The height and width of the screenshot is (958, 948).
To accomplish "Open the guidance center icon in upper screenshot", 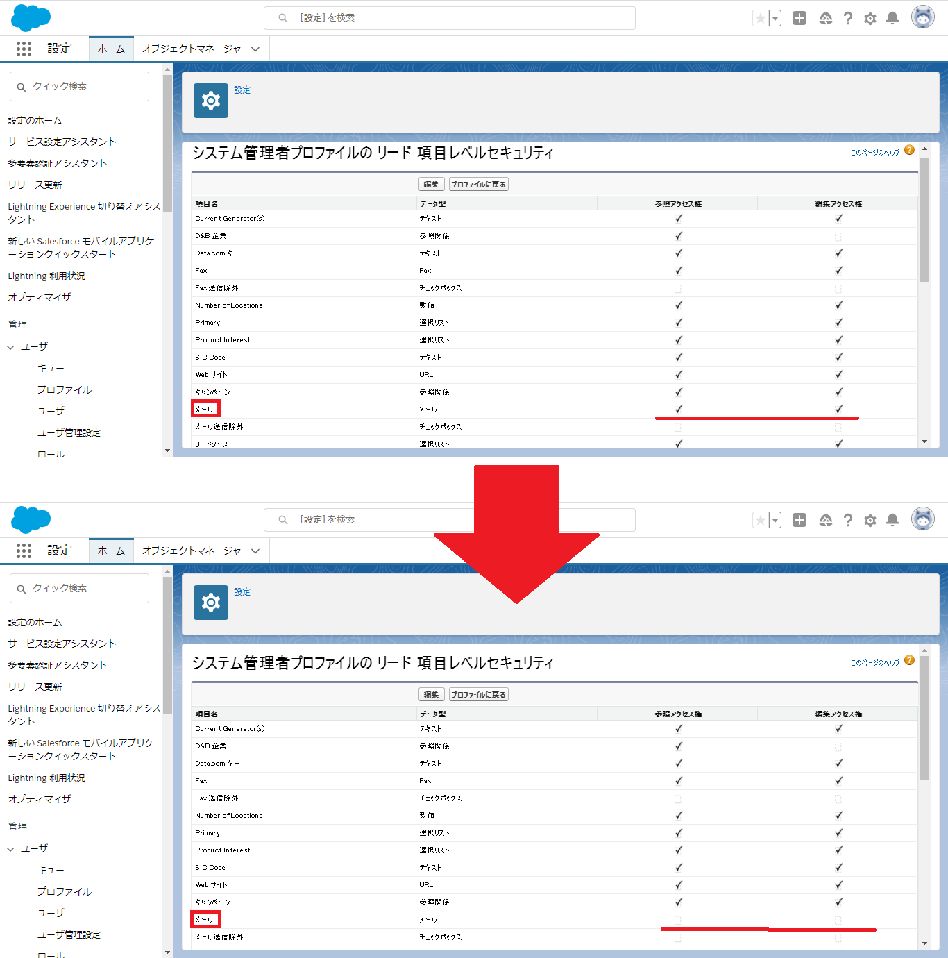I will 826,19.
